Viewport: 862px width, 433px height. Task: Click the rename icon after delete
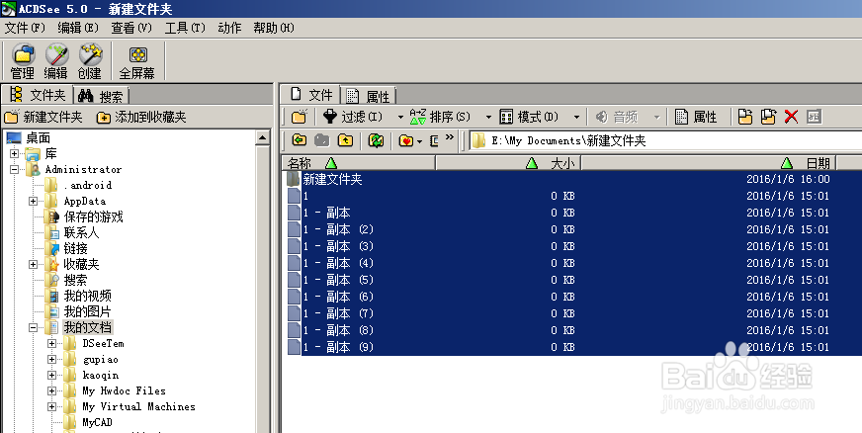[814, 117]
